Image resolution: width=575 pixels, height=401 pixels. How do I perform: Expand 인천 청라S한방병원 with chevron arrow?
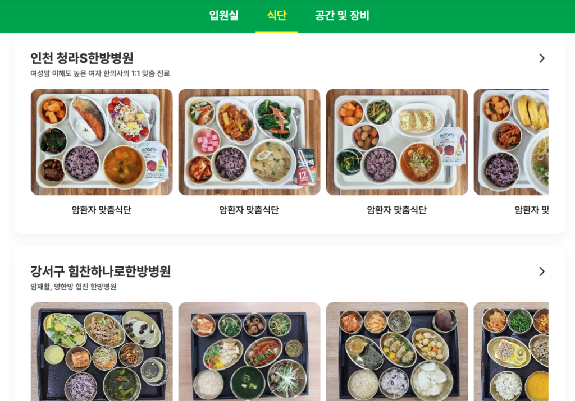point(542,58)
